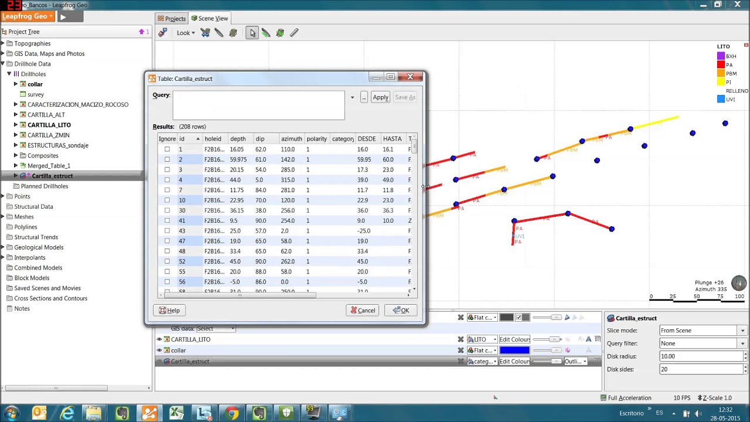Click the Cancel button in table dialog
Viewport: 750px width, 422px height.
pyautogui.click(x=363, y=311)
